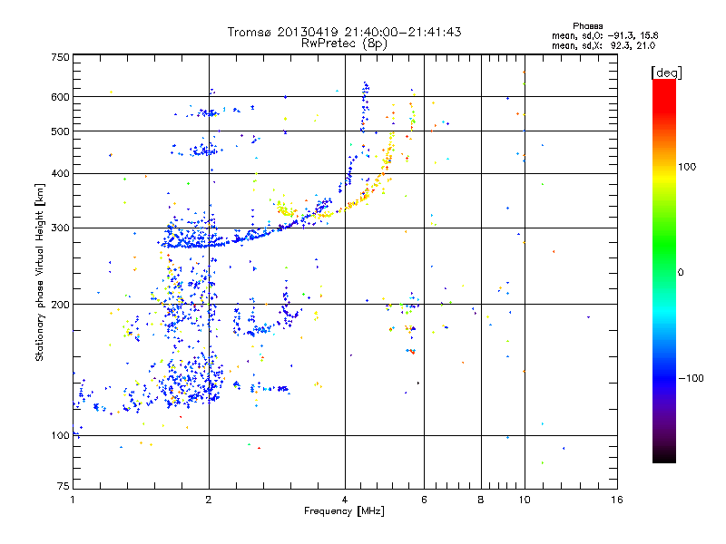
Task: Click the 'mean, sd,O: -91.3, 15.8' line
Action: (x=605, y=35)
